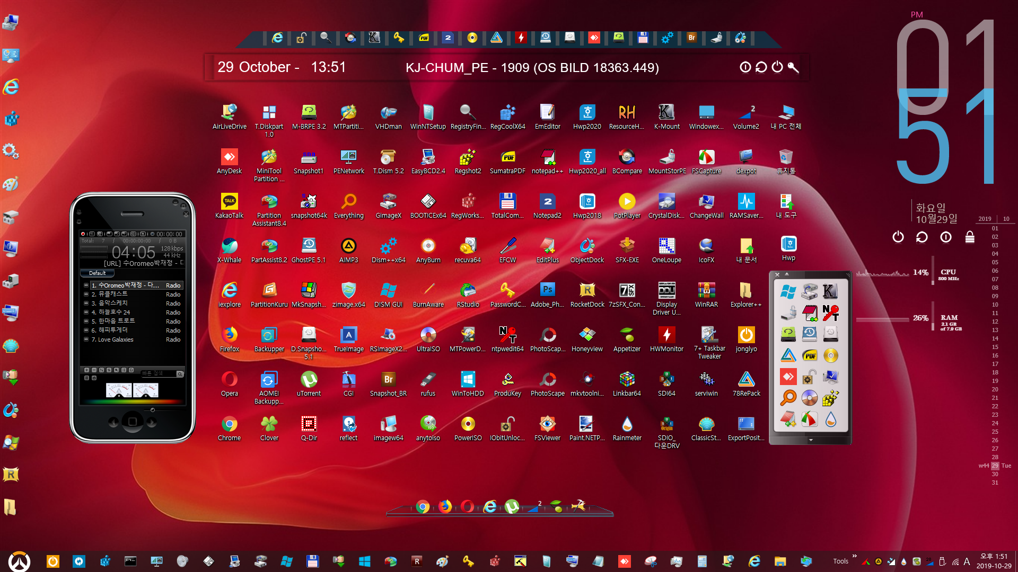
Task: Open GhostPE 5.1 icon
Action: [x=309, y=250]
